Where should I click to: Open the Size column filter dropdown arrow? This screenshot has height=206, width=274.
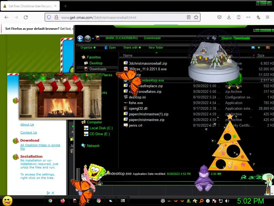pyautogui.click(x=254, y=55)
